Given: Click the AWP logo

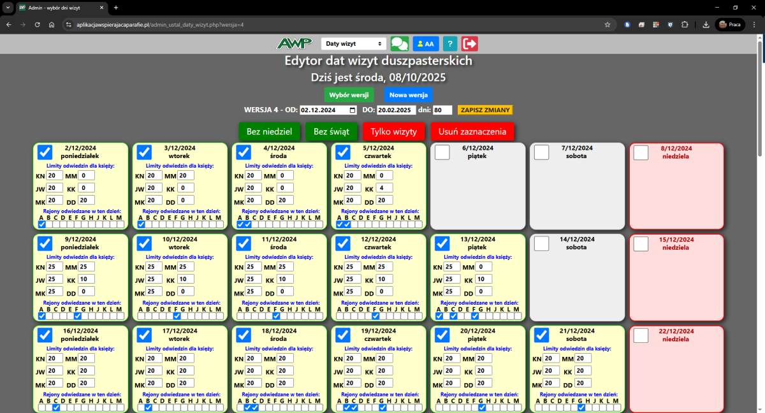Looking at the screenshot, I should (294, 43).
